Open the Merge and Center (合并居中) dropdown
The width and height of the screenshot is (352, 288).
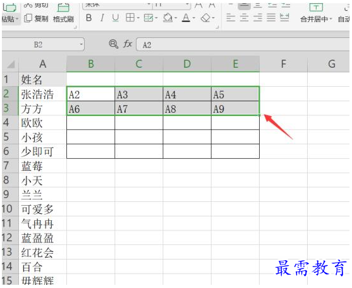pos(331,19)
